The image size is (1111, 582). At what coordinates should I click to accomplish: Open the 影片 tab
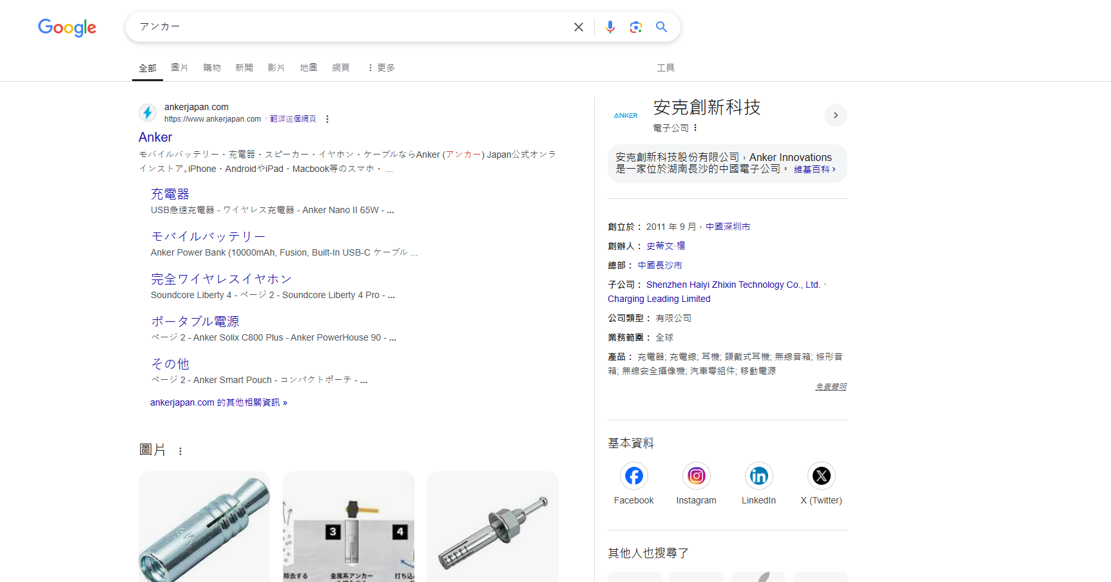point(276,68)
